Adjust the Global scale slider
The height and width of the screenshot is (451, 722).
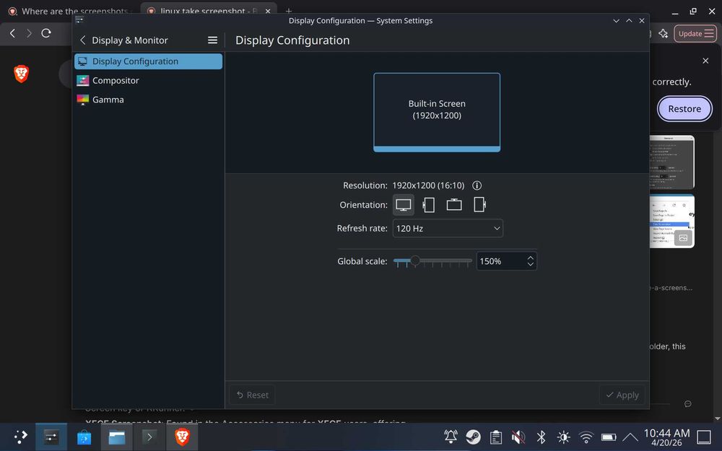[432, 261]
